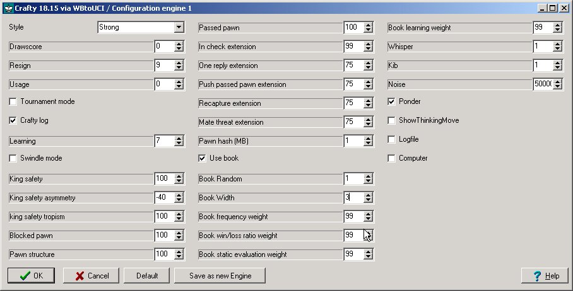Image resolution: width=573 pixels, height=291 pixels.
Task: Focus the Whisper value field
Action: point(543,47)
